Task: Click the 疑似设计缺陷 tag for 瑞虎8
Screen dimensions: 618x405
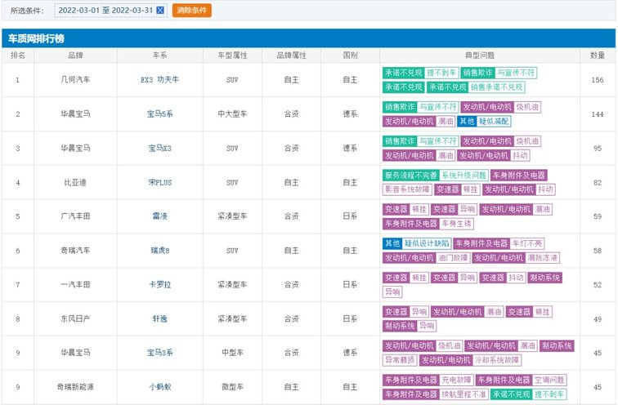Action: pyautogui.click(x=427, y=243)
